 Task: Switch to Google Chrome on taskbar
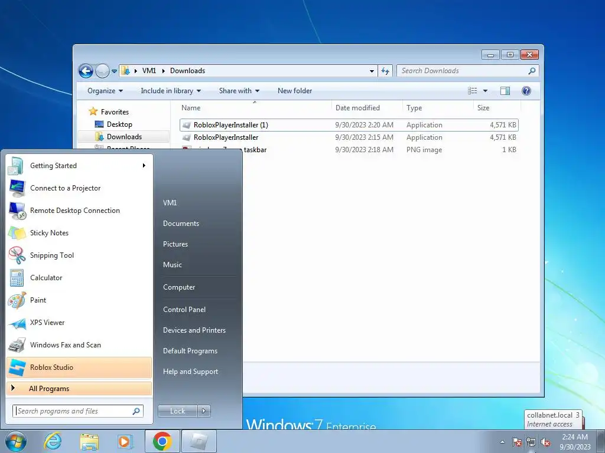coord(162,441)
